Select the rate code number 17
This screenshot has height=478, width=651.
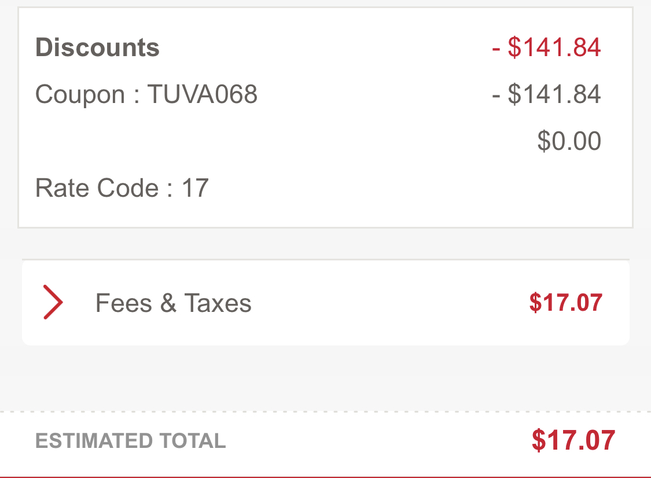click(195, 188)
